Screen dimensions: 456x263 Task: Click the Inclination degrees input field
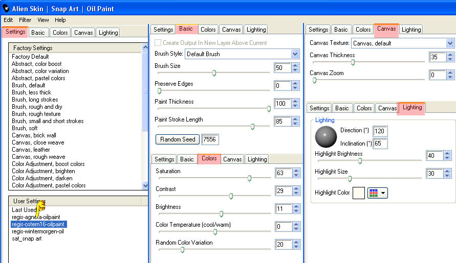pos(380,144)
